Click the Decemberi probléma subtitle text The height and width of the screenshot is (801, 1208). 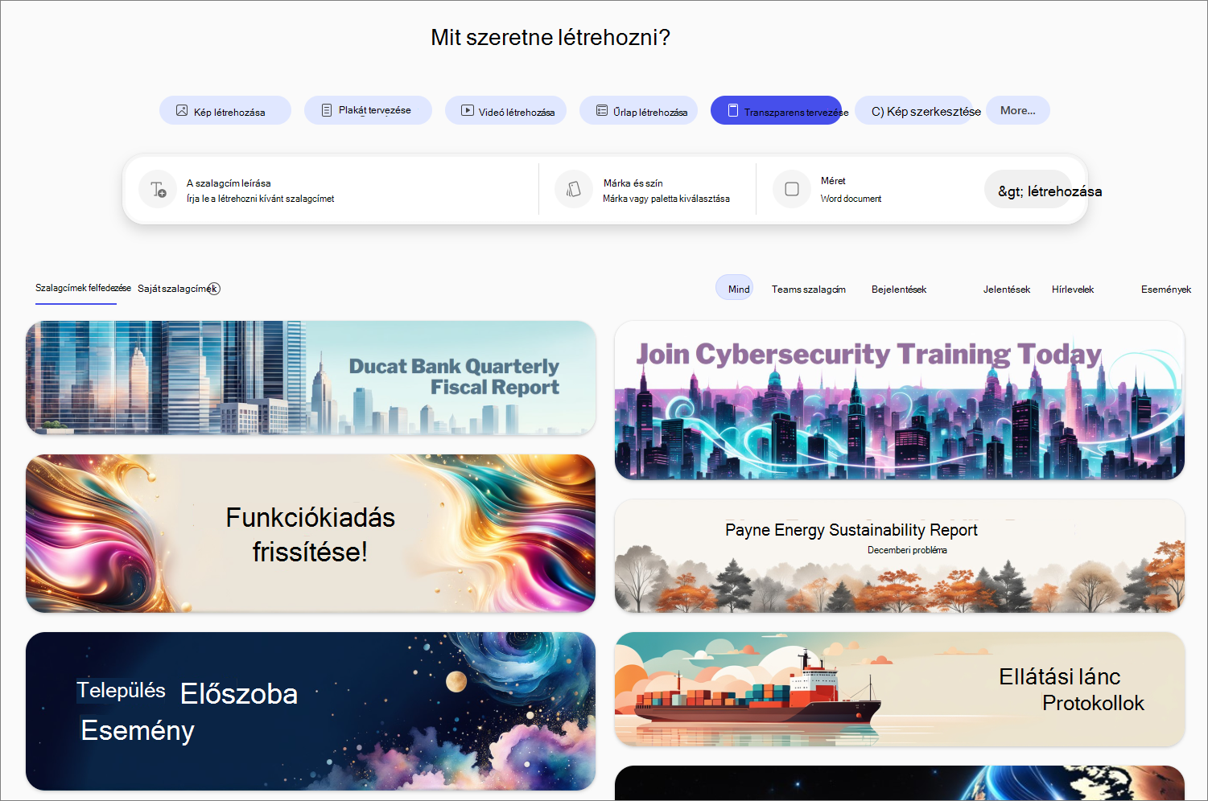(x=907, y=550)
